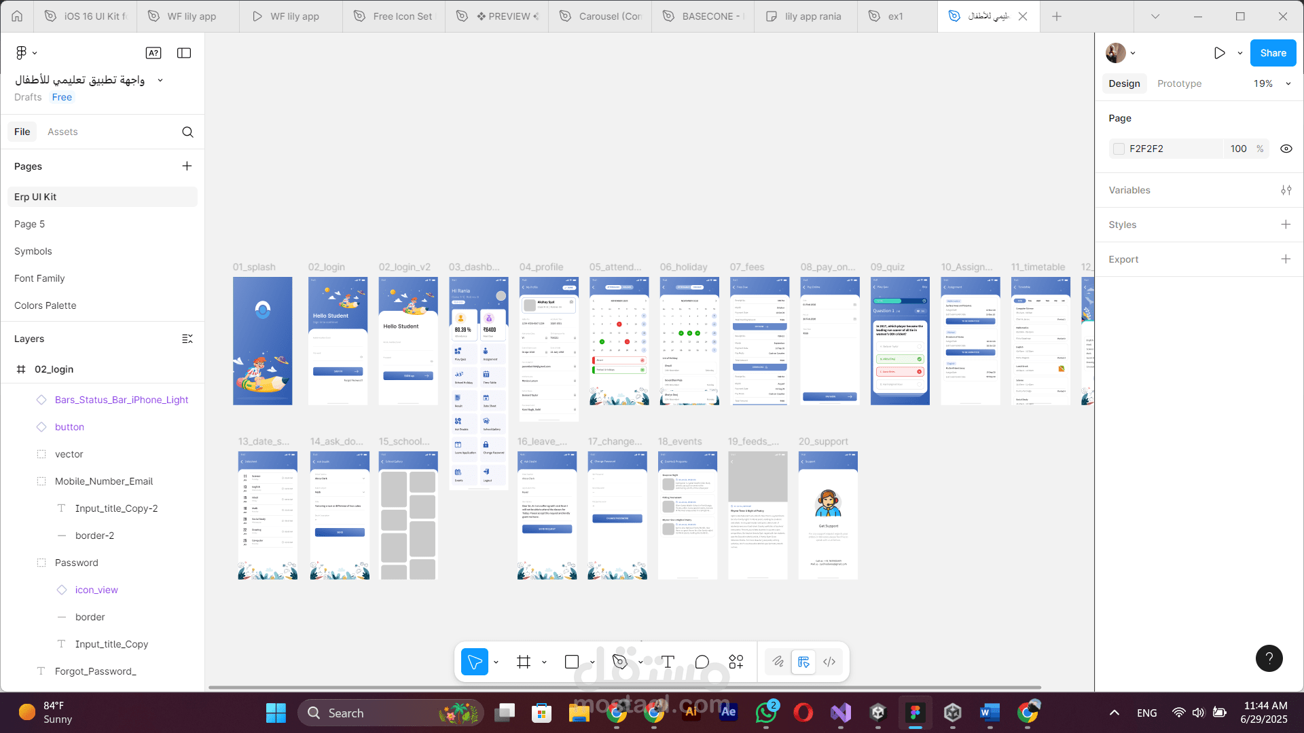Viewport: 1304px width, 733px height.
Task: Open the Free Icon Set tab
Action: pyautogui.click(x=394, y=16)
